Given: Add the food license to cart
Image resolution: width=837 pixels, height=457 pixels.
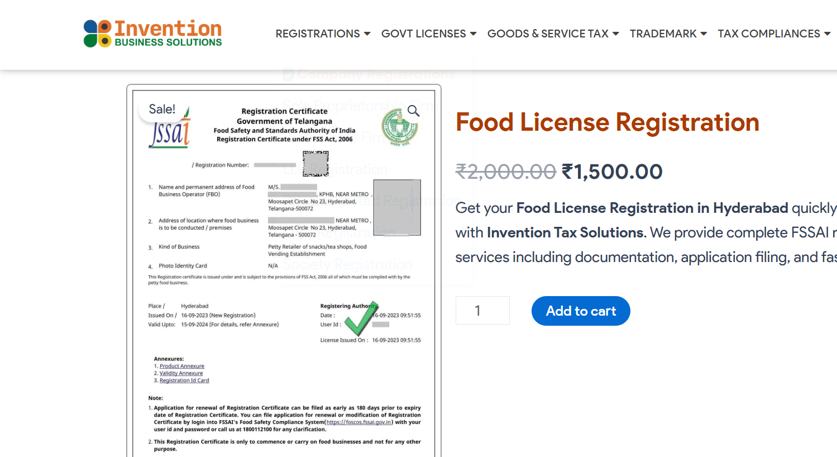Looking at the screenshot, I should [x=581, y=311].
